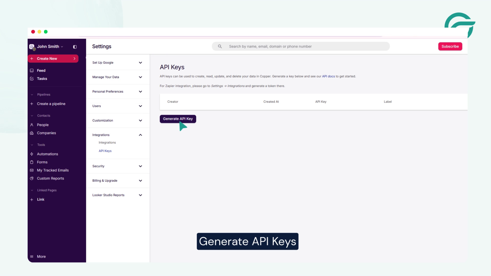Collapse the Contacts sidebar section
Screen dimensions: 491x276
32,116
